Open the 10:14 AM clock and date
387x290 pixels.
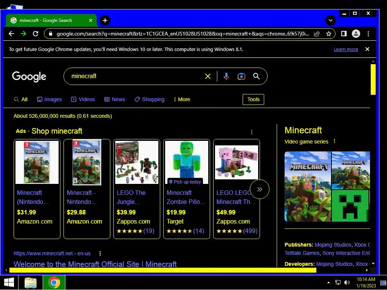(366, 282)
